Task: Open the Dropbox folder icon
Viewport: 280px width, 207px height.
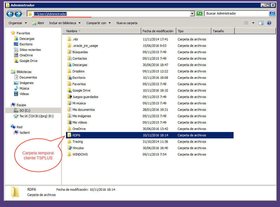Action: 69,71
